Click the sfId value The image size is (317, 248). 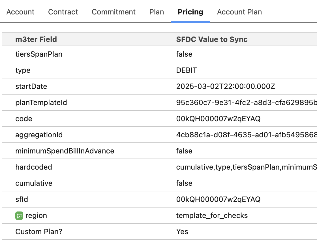[218, 199]
